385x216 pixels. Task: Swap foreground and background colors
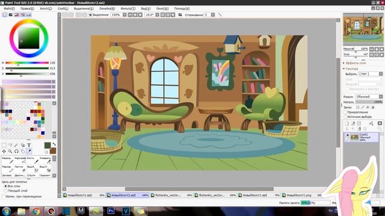pos(54,145)
